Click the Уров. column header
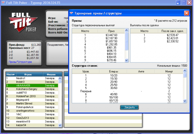This screenshot has width=194, height=134. point(86,72)
